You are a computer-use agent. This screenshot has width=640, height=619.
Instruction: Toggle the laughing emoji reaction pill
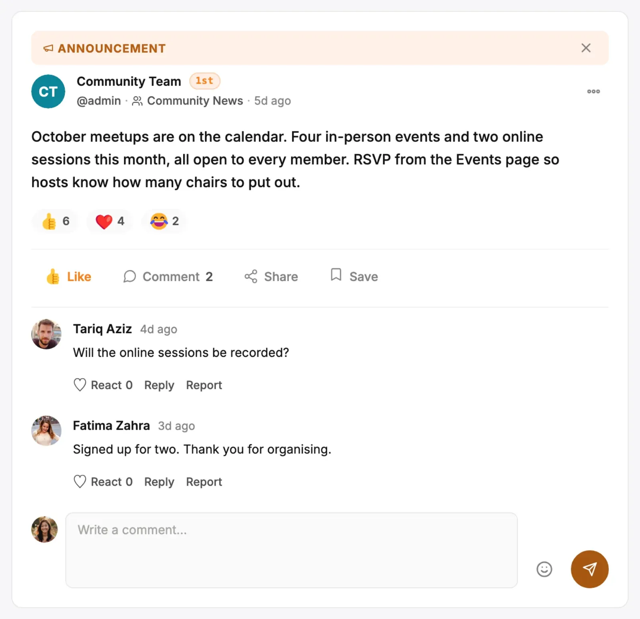tap(164, 221)
